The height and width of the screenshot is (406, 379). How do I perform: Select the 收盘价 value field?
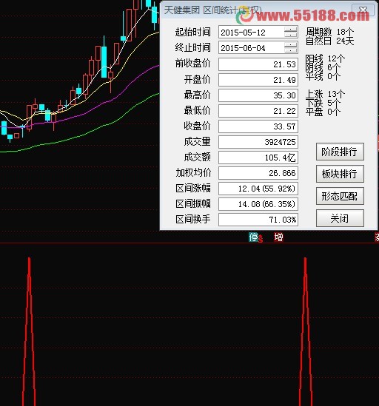point(258,126)
